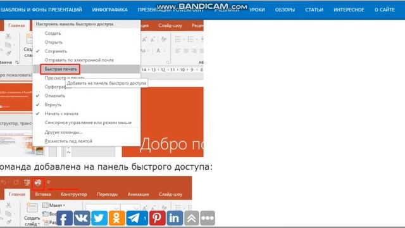Click the Cut scissors in the upper ribbon image

click(x=8, y=36)
